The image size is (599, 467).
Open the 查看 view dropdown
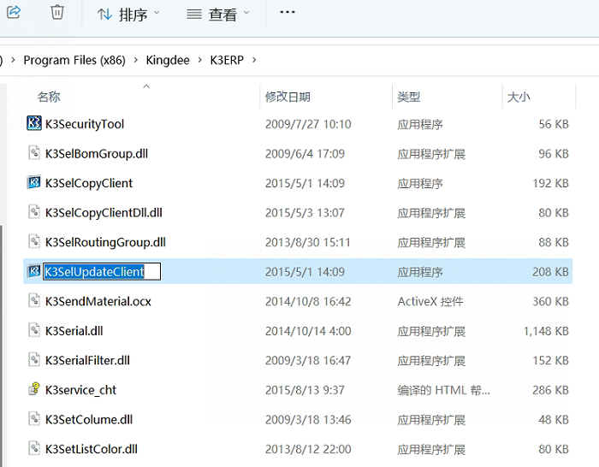(218, 15)
